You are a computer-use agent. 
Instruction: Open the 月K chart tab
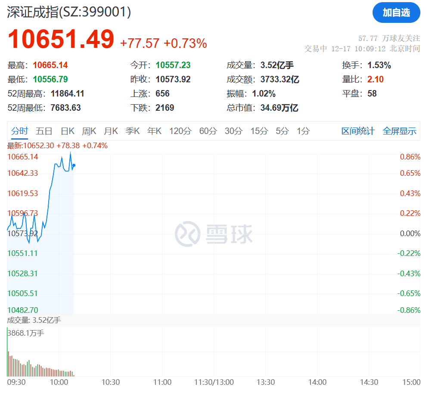(x=111, y=131)
